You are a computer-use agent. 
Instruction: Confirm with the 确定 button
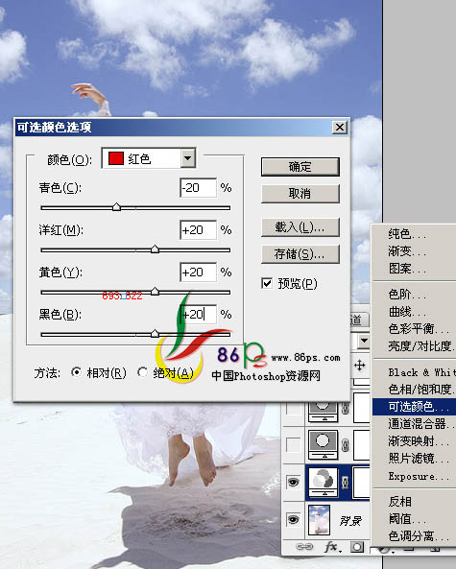click(x=300, y=167)
